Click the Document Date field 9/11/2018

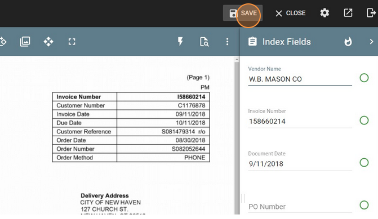pos(300,164)
